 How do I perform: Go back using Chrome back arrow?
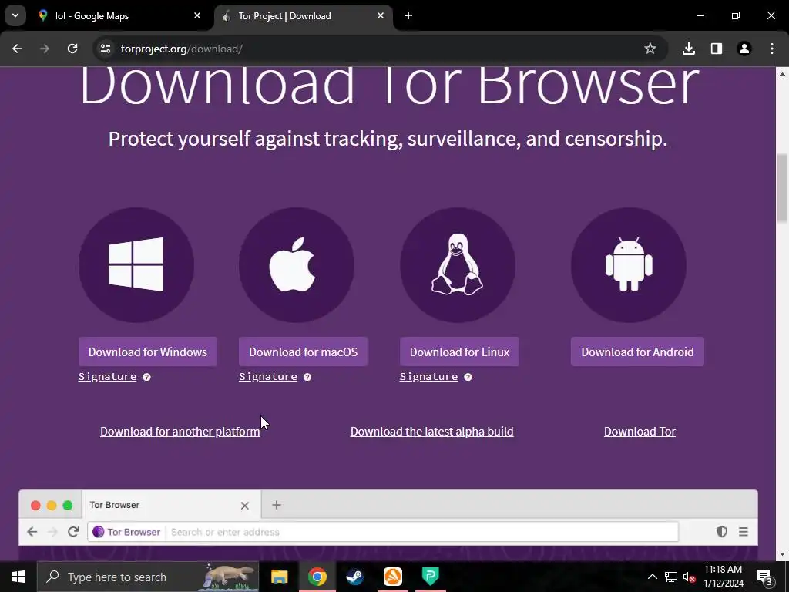coord(17,49)
